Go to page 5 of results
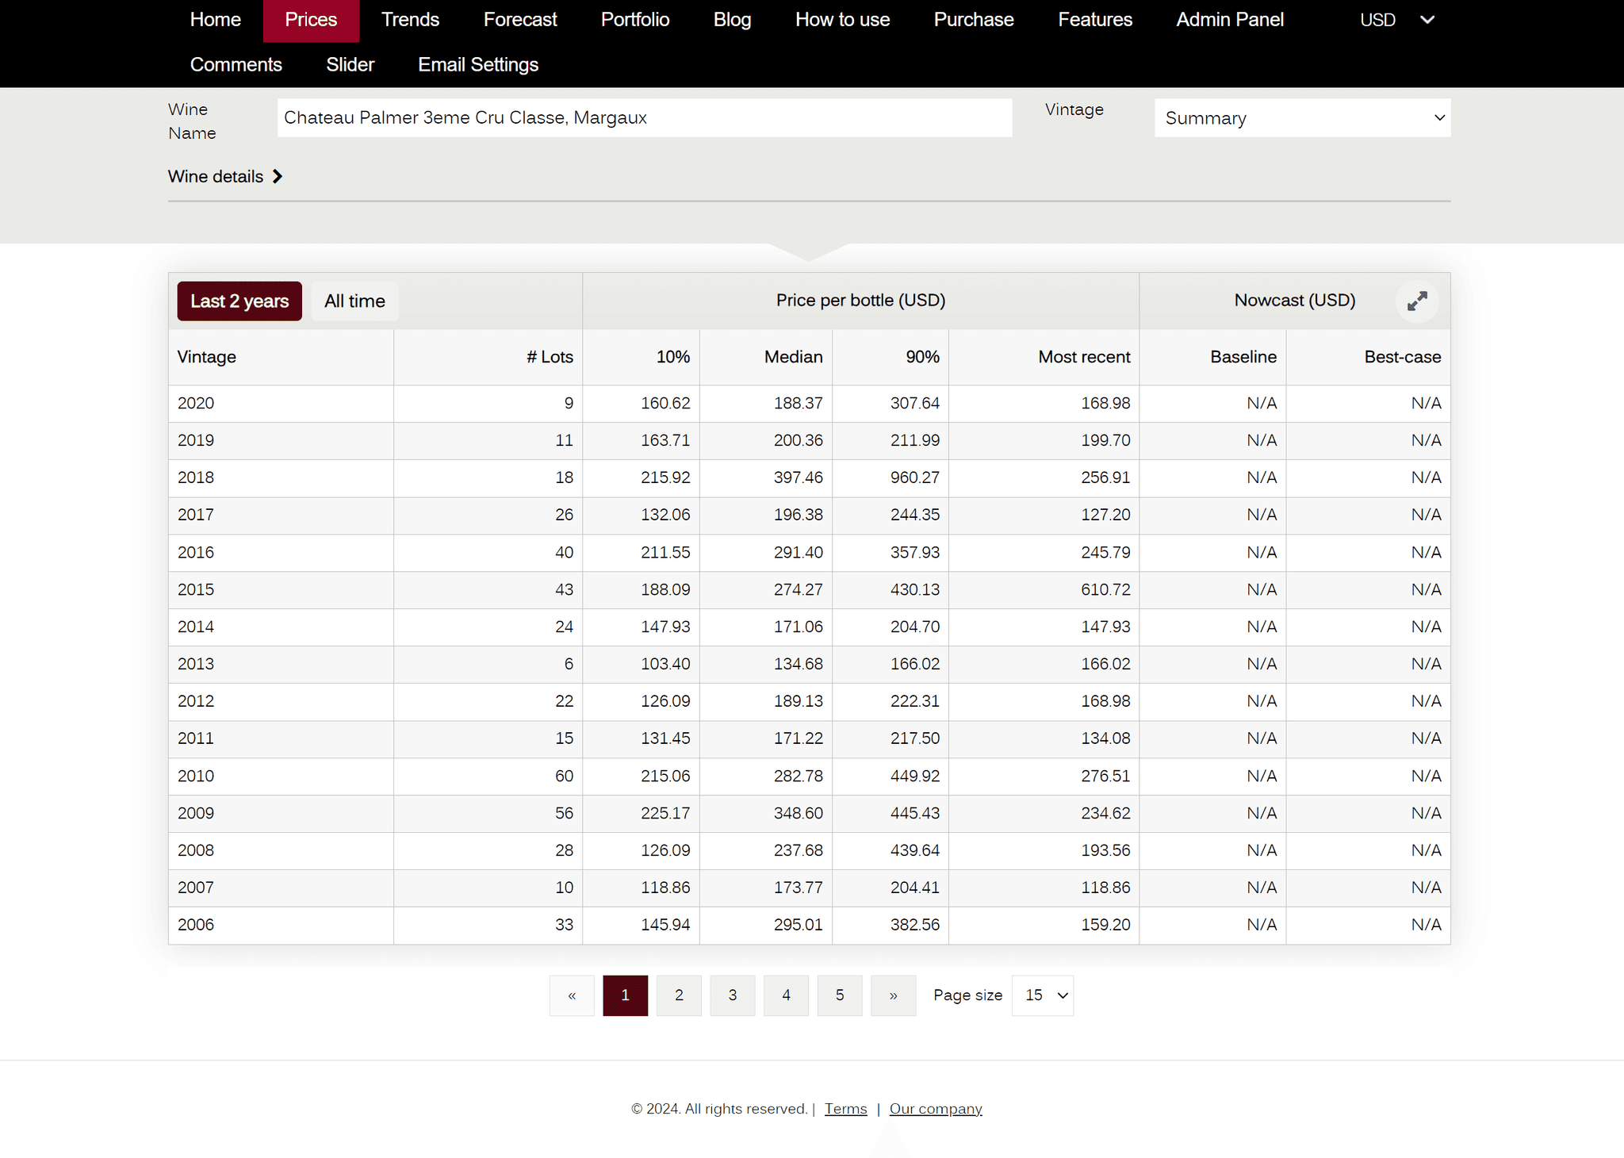Viewport: 1624px width, 1158px height. (840, 995)
